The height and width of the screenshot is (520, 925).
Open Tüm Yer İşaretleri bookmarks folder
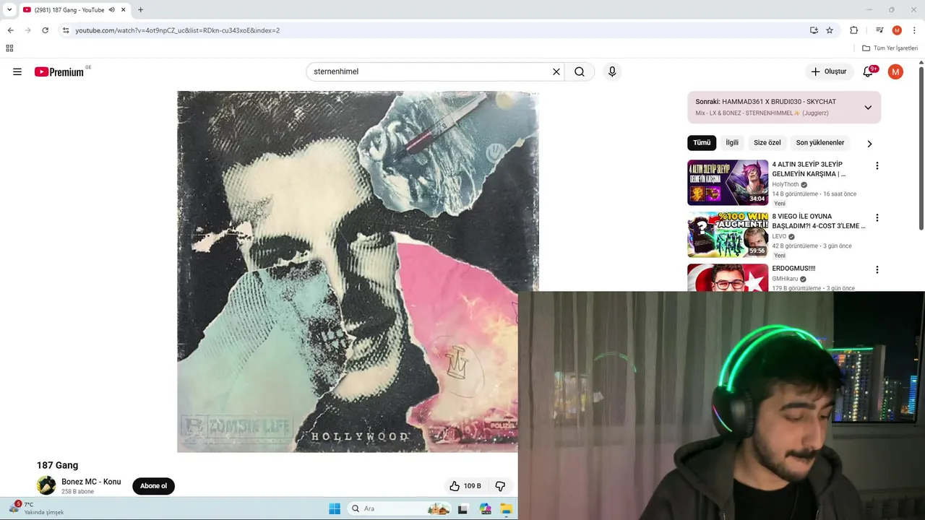890,48
